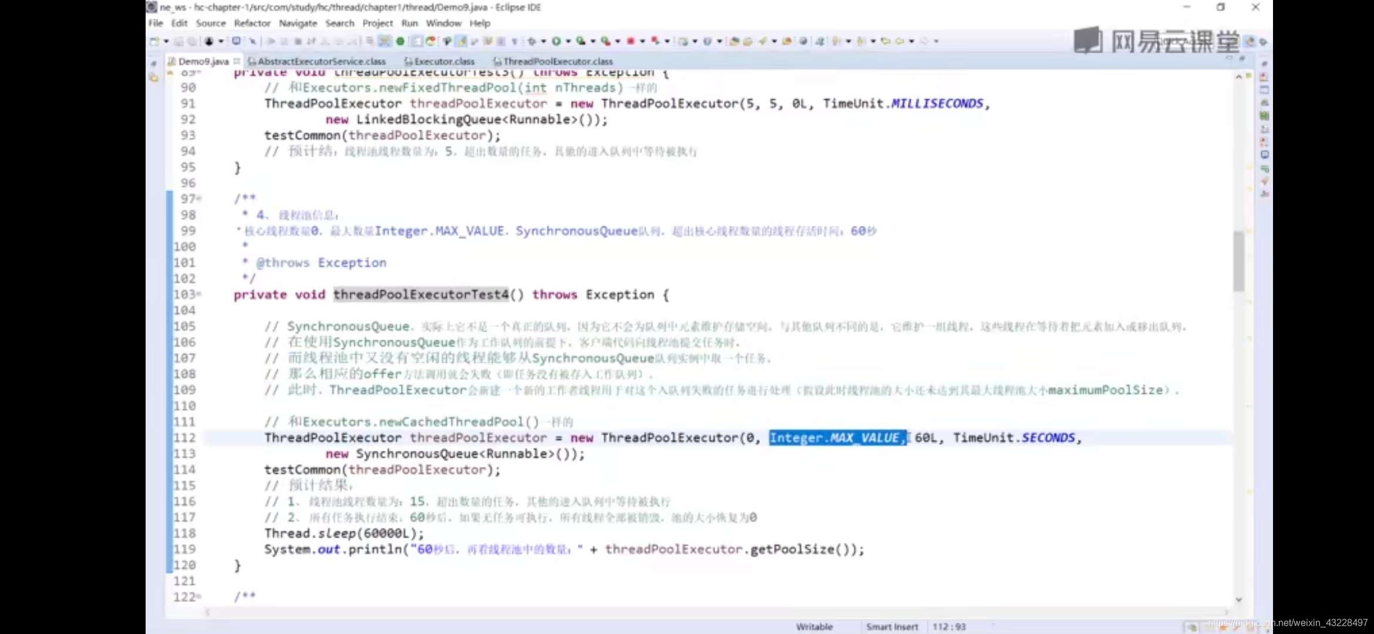Click the 112 : 93 cursor position field
The image size is (1374, 634).
949,627
